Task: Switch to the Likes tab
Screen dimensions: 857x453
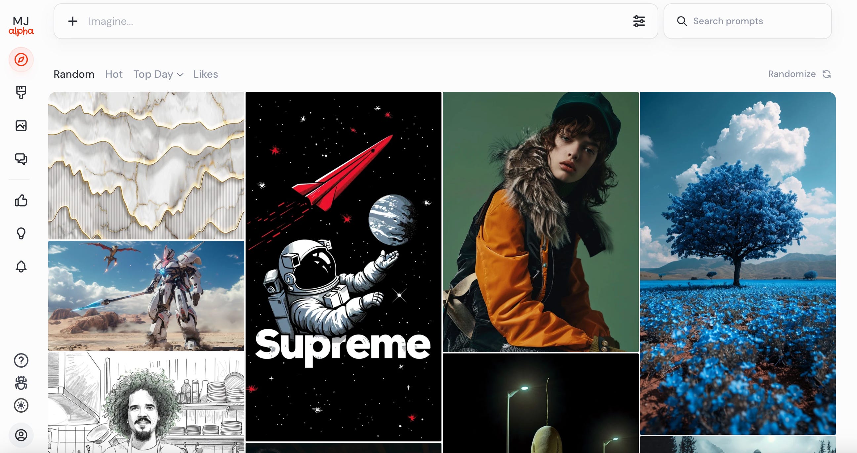Action: tap(205, 74)
